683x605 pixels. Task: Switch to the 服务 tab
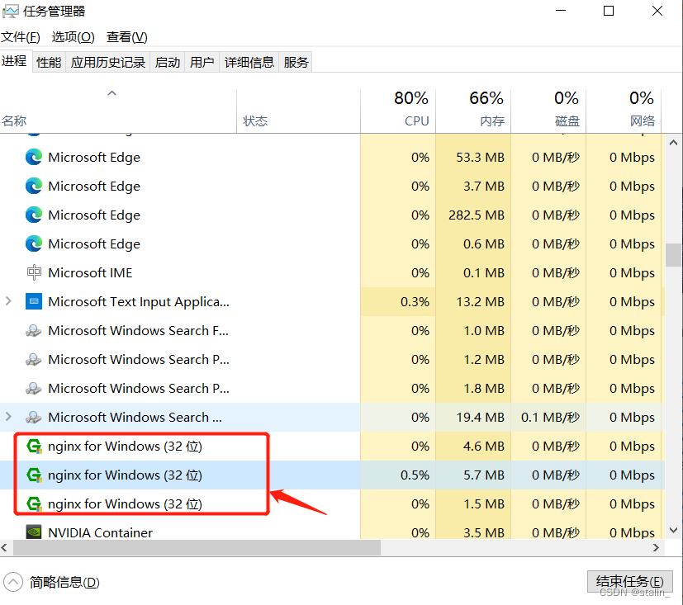(x=296, y=62)
